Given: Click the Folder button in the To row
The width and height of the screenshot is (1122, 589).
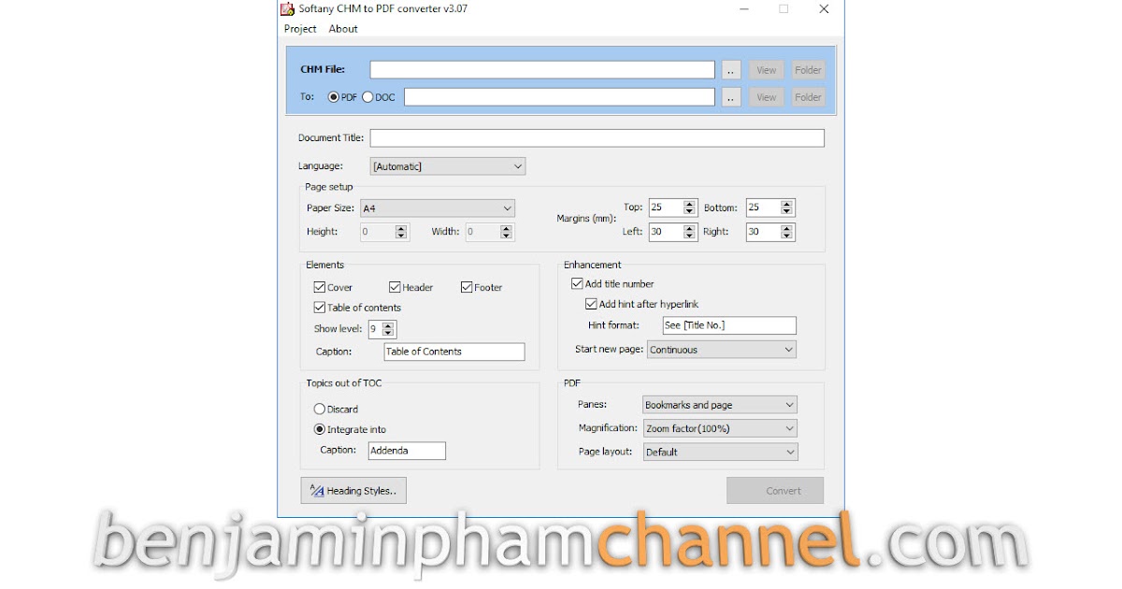Looking at the screenshot, I should [808, 97].
